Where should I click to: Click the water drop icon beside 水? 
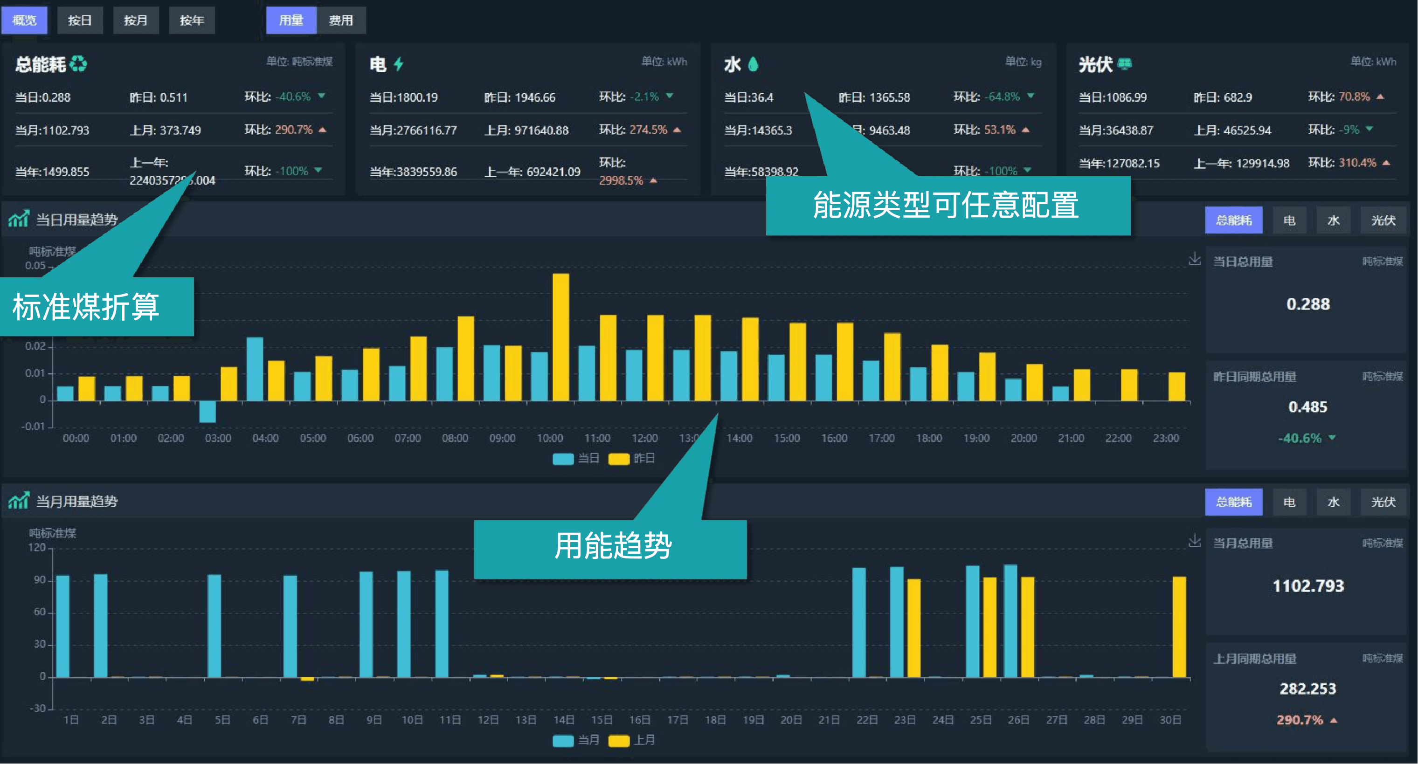point(754,64)
